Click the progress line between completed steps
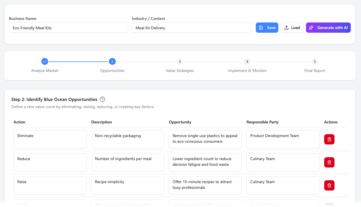 point(78,61)
